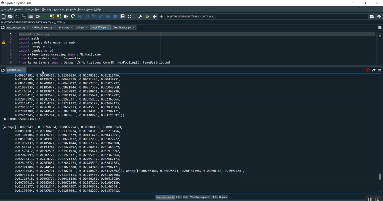The width and height of the screenshot is (383, 201).
Task: Click the green Run file button
Action: click(x=45, y=16)
